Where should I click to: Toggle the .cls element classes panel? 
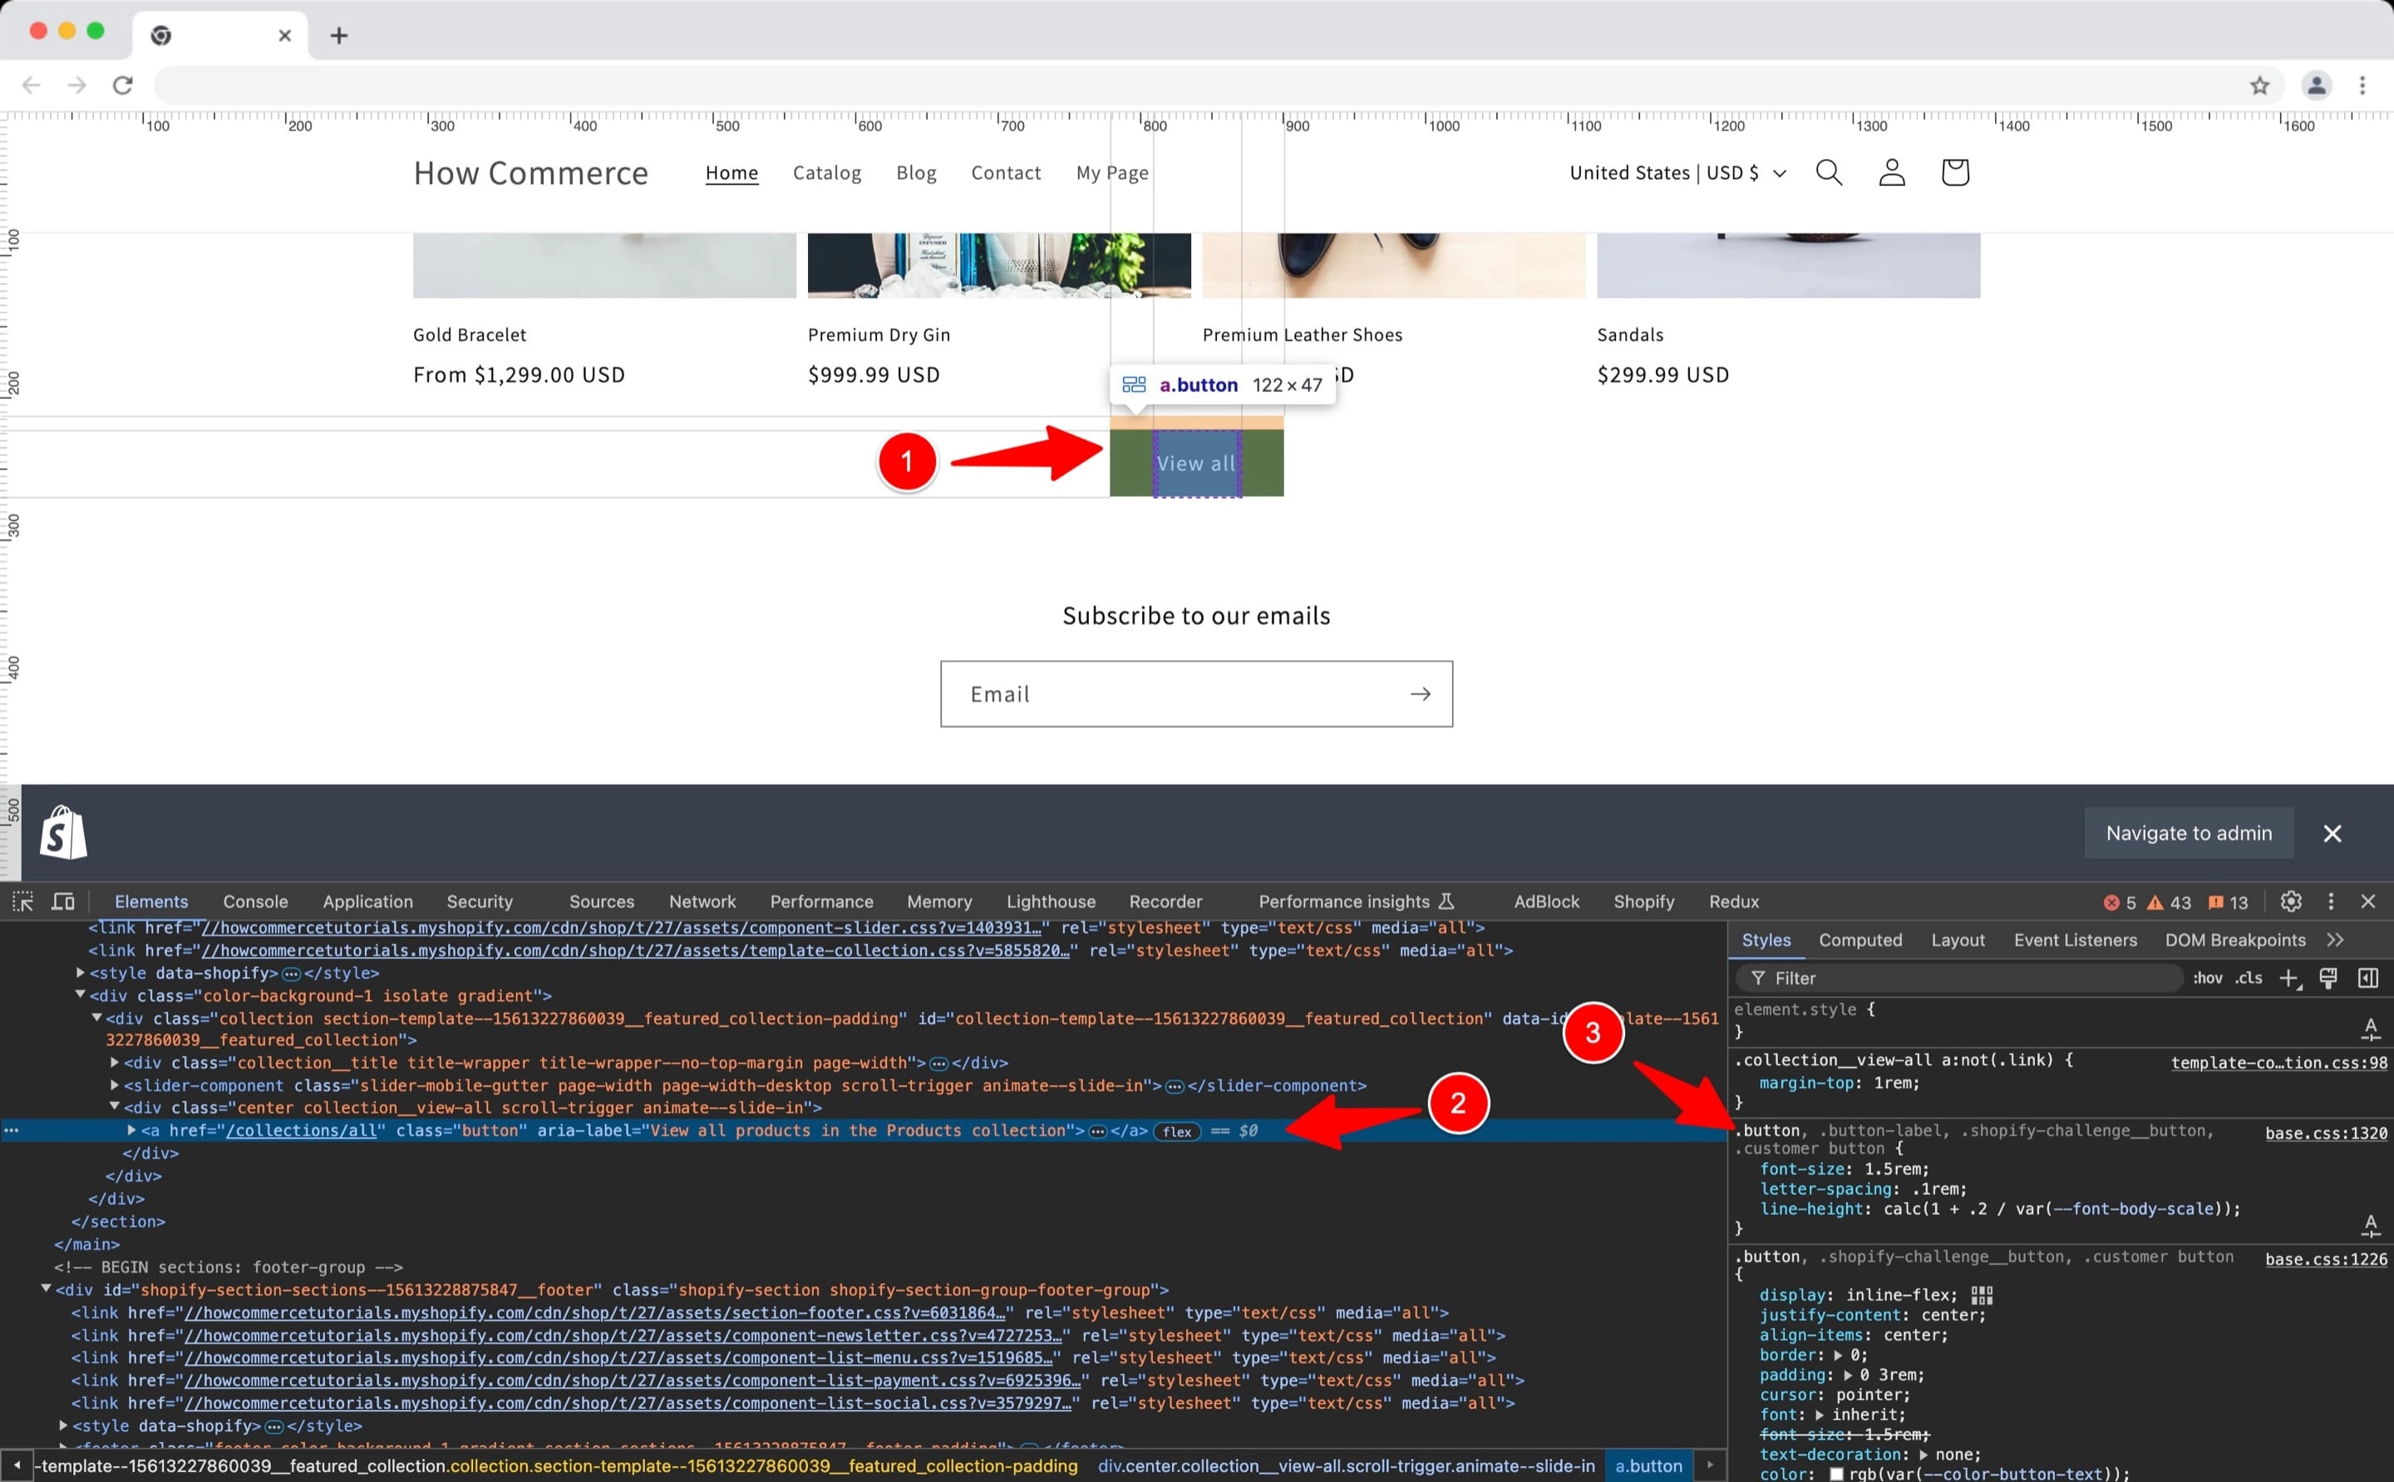coord(2249,979)
